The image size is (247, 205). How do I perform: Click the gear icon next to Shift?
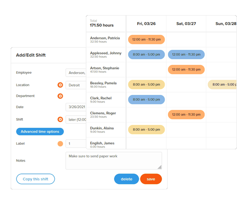point(60,119)
